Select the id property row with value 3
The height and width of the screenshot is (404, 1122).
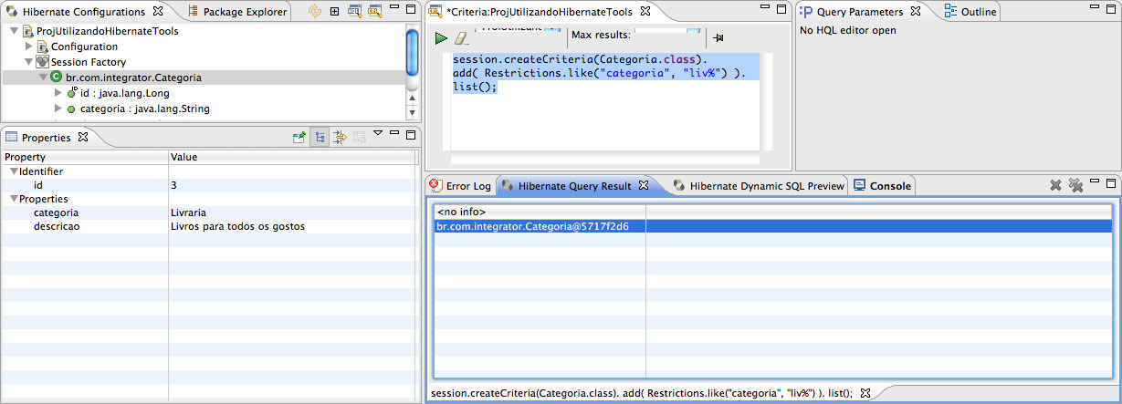210,184
